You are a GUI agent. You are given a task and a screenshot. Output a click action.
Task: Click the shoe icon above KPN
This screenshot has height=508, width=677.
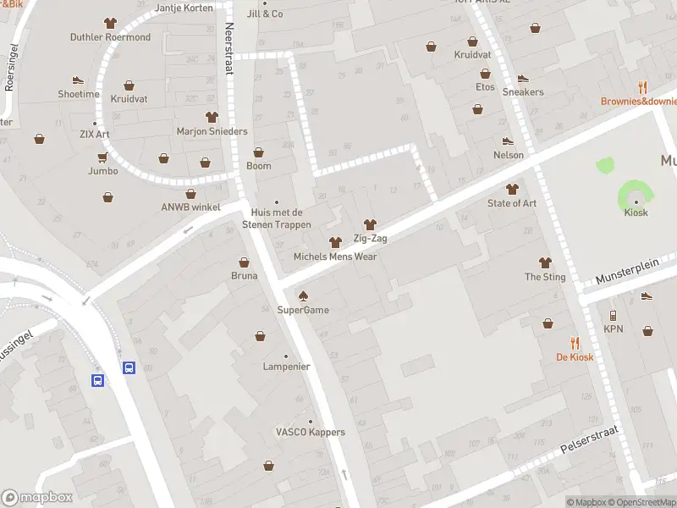(x=647, y=295)
